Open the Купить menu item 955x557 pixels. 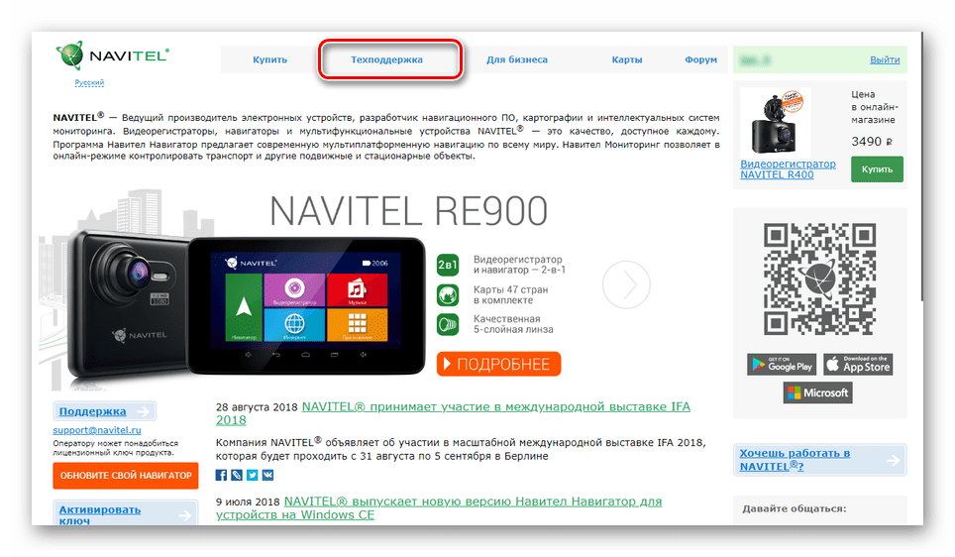[269, 59]
